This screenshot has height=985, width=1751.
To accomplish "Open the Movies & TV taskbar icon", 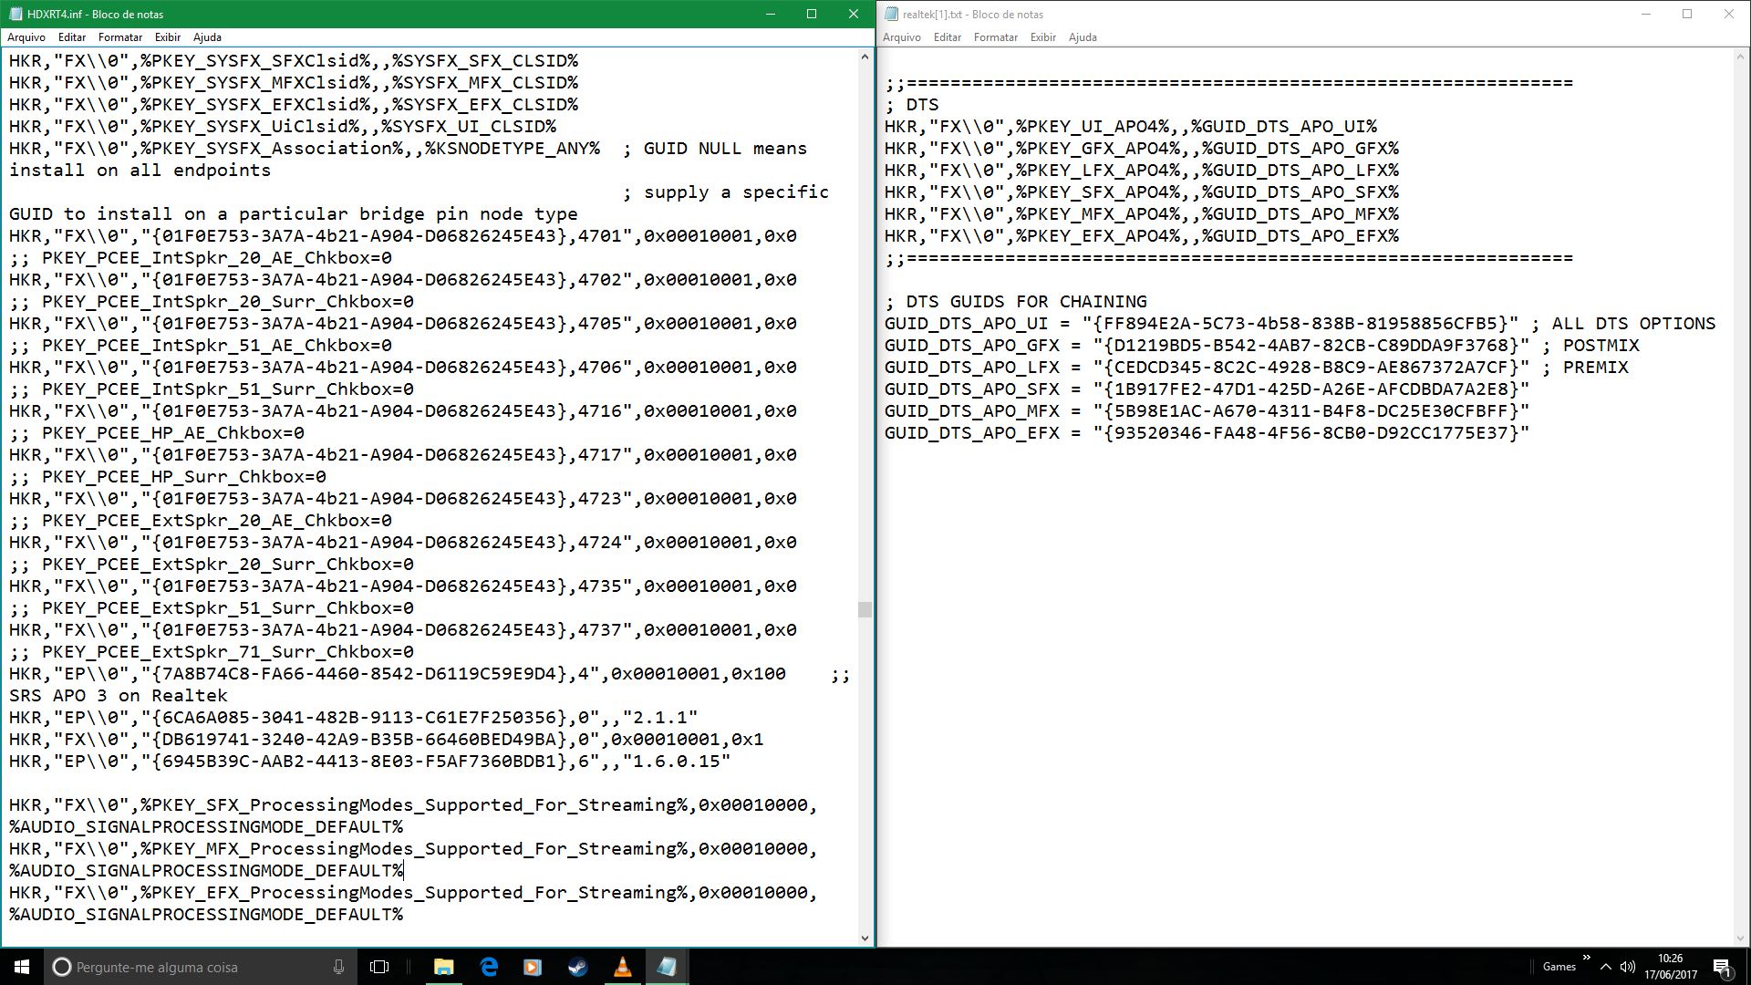I will tap(533, 967).
